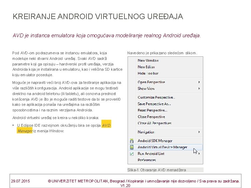The image size is (251, 188).
Task: Expand arrow next to Open Perspective
Action: click(x=199, y=82)
